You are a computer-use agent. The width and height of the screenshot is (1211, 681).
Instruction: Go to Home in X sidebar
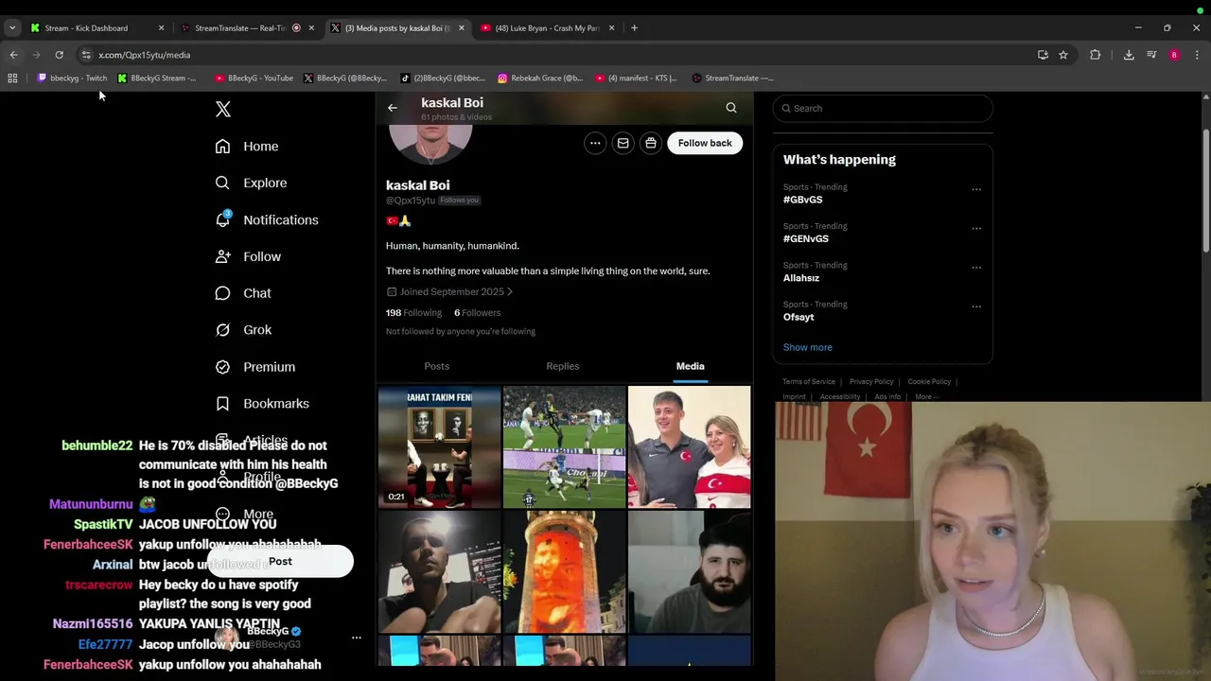247,147
